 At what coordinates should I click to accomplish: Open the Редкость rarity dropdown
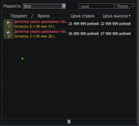[x=44, y=6]
